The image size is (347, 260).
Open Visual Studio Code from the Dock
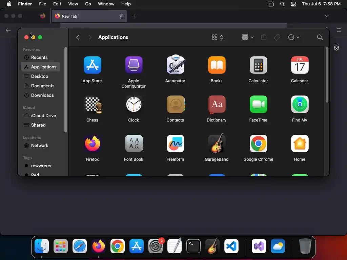coord(231,246)
